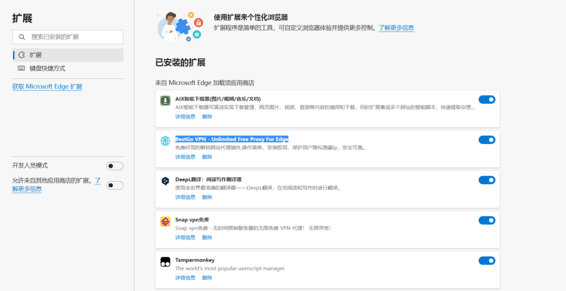This screenshot has width=566, height=291.
Task: Open 详细信息 for AIX智能下载器
Action: coord(185,117)
